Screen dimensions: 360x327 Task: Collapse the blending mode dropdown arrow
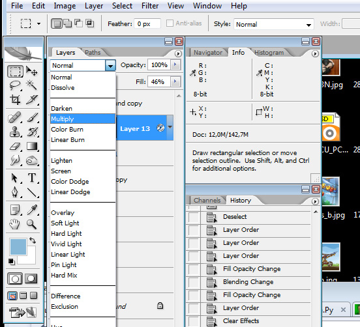pos(110,66)
